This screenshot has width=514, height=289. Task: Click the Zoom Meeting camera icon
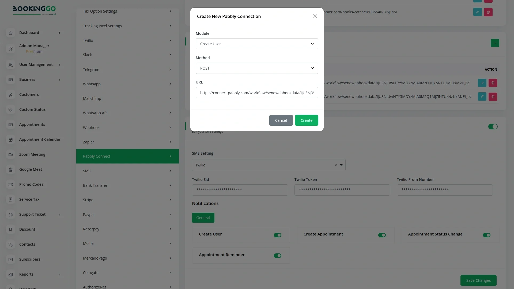coord(11,155)
